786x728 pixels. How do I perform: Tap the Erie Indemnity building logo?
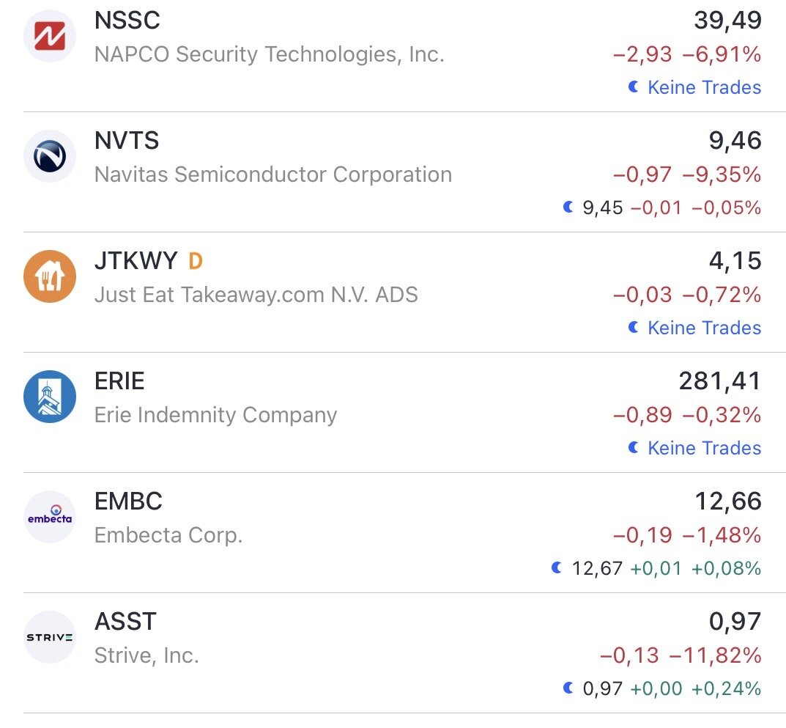tap(50, 397)
